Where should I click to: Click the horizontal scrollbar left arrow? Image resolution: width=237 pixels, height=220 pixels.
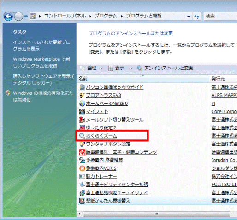(x=79, y=214)
